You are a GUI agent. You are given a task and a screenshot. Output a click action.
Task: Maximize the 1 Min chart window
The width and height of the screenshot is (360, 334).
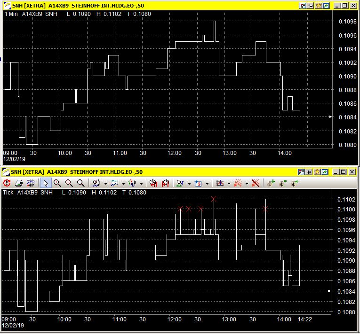click(x=345, y=6)
